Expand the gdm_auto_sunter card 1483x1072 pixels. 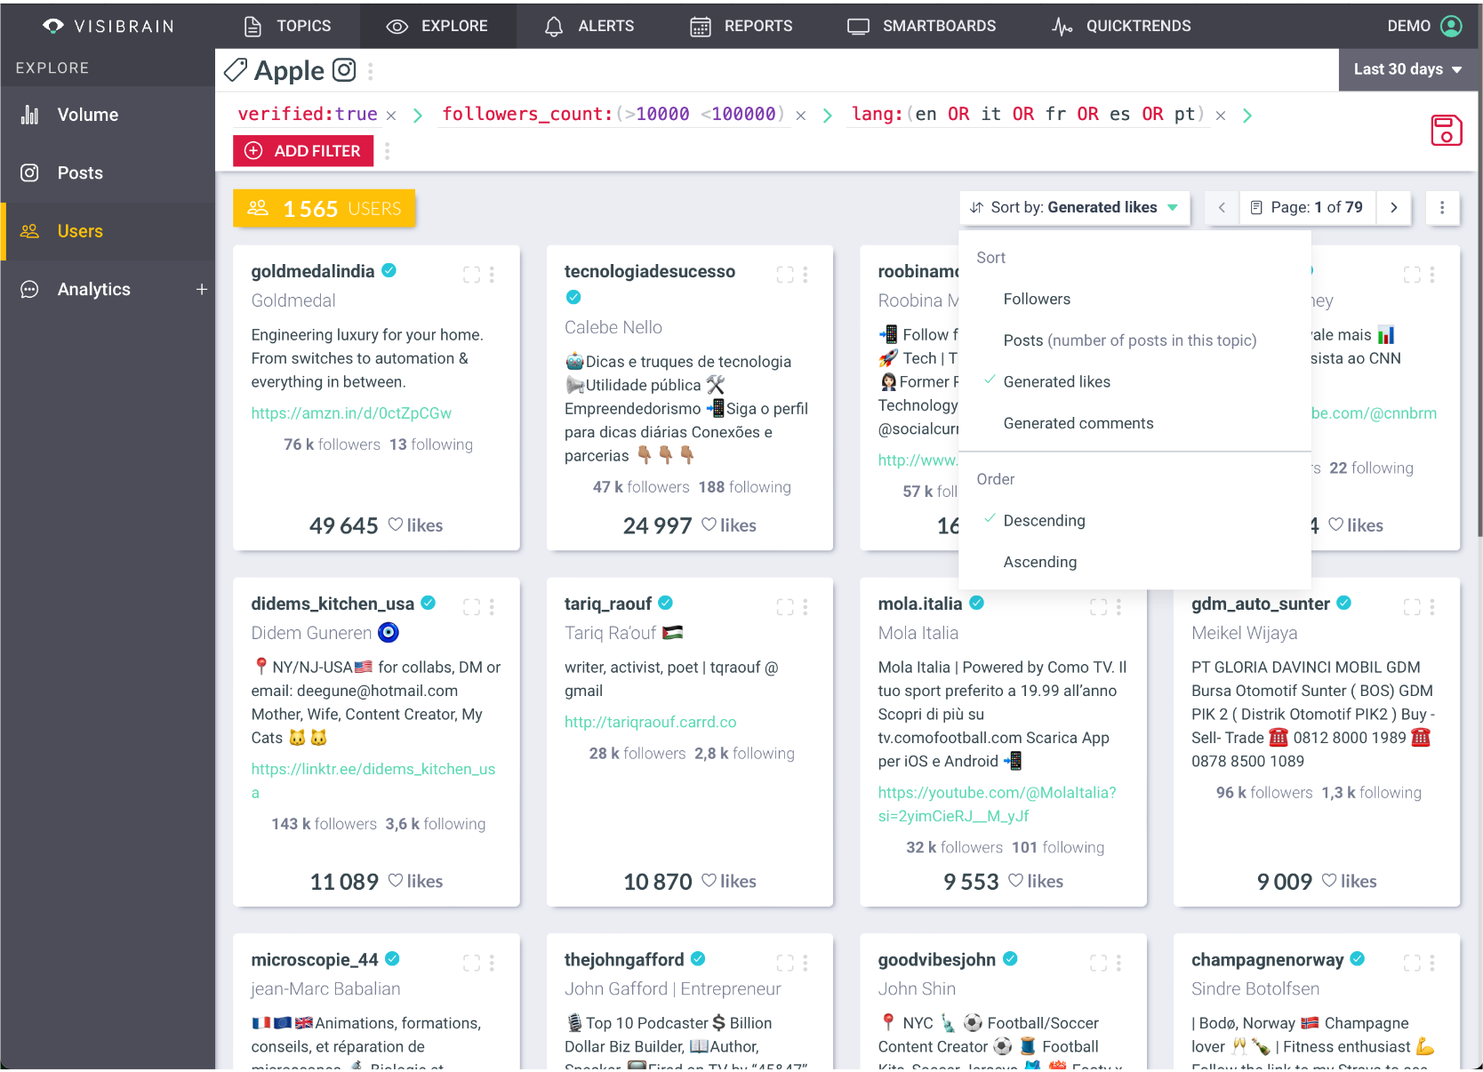tap(1412, 607)
